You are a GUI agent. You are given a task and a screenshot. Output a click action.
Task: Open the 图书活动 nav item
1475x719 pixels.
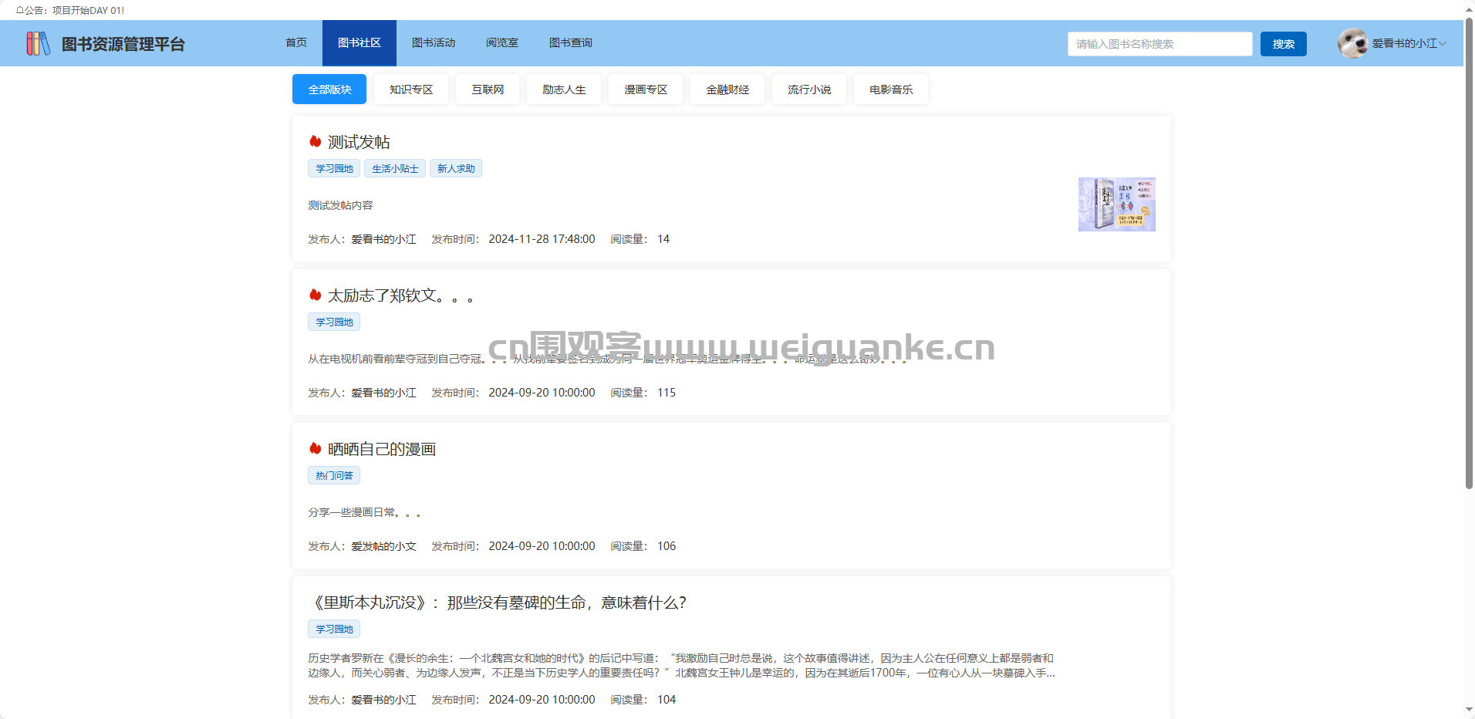coord(434,42)
